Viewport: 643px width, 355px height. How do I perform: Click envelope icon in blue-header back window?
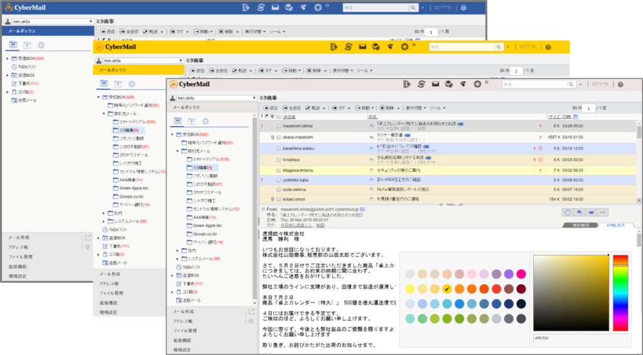pyautogui.click(x=275, y=8)
